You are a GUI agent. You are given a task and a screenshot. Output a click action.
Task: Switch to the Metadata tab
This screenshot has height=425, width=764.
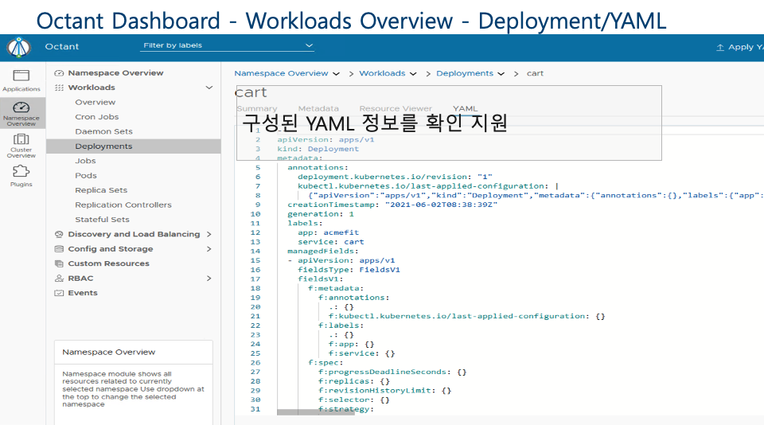coord(318,109)
